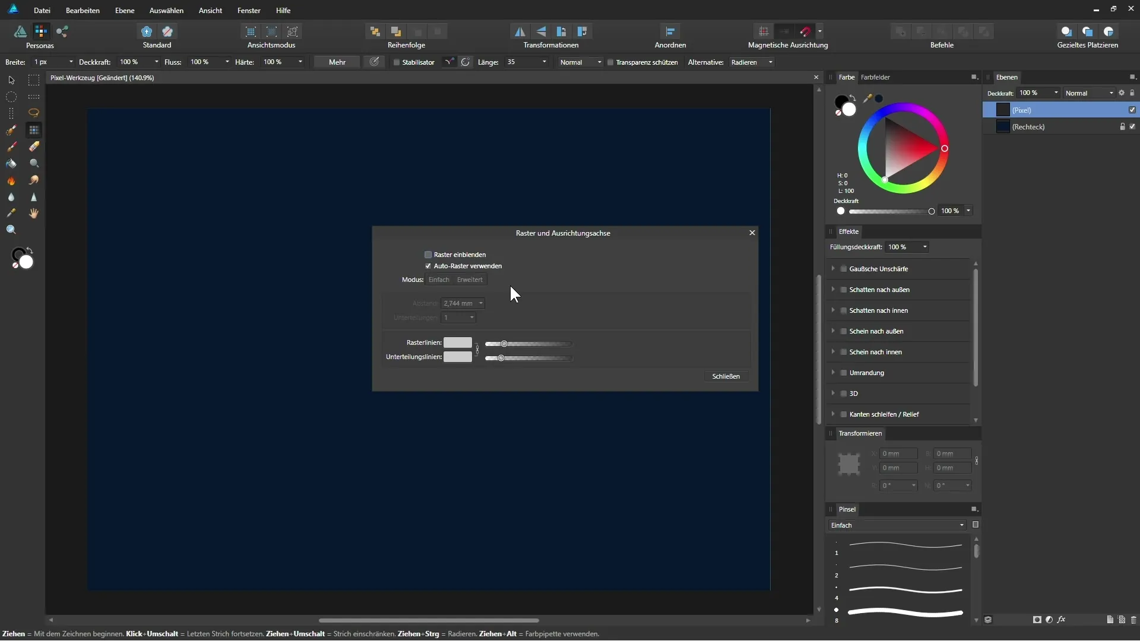Click the Schließen button in dialog
Viewport: 1140px width, 641px height.
726,376
